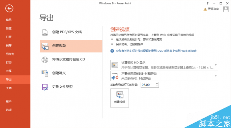231x128 pixels.
Task: Increase seconds per slide with up arrow
Action: pos(157,84)
